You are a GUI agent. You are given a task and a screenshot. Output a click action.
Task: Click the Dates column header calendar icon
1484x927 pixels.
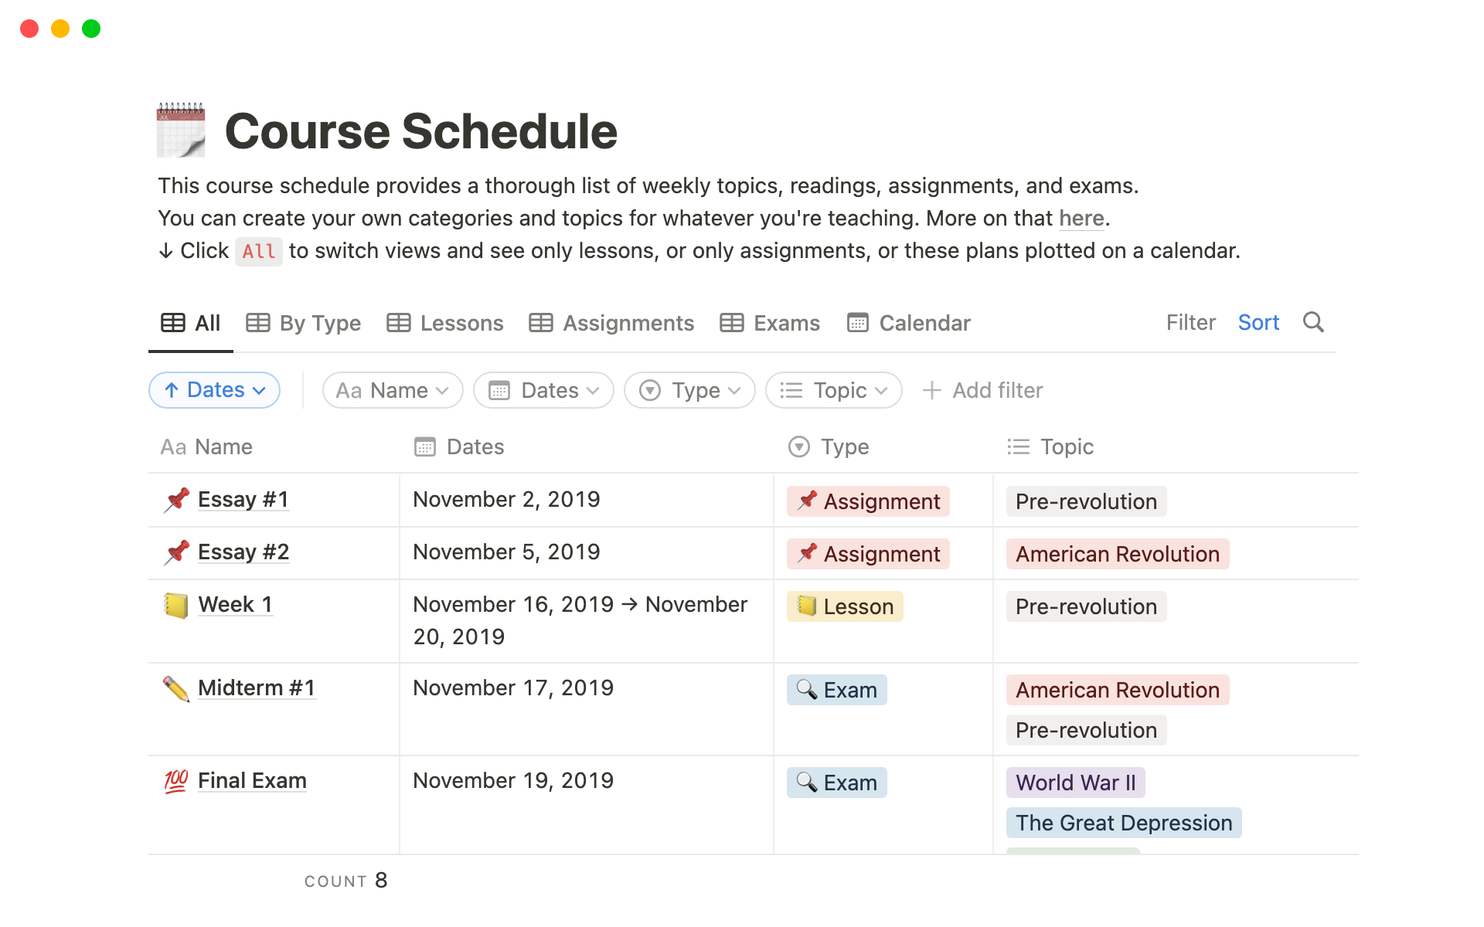pos(425,447)
